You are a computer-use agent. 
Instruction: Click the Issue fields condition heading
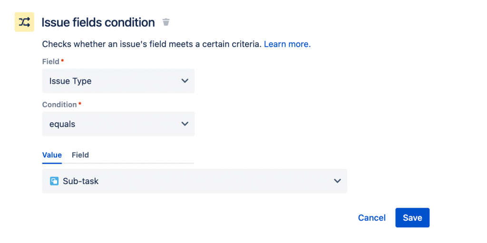point(98,22)
